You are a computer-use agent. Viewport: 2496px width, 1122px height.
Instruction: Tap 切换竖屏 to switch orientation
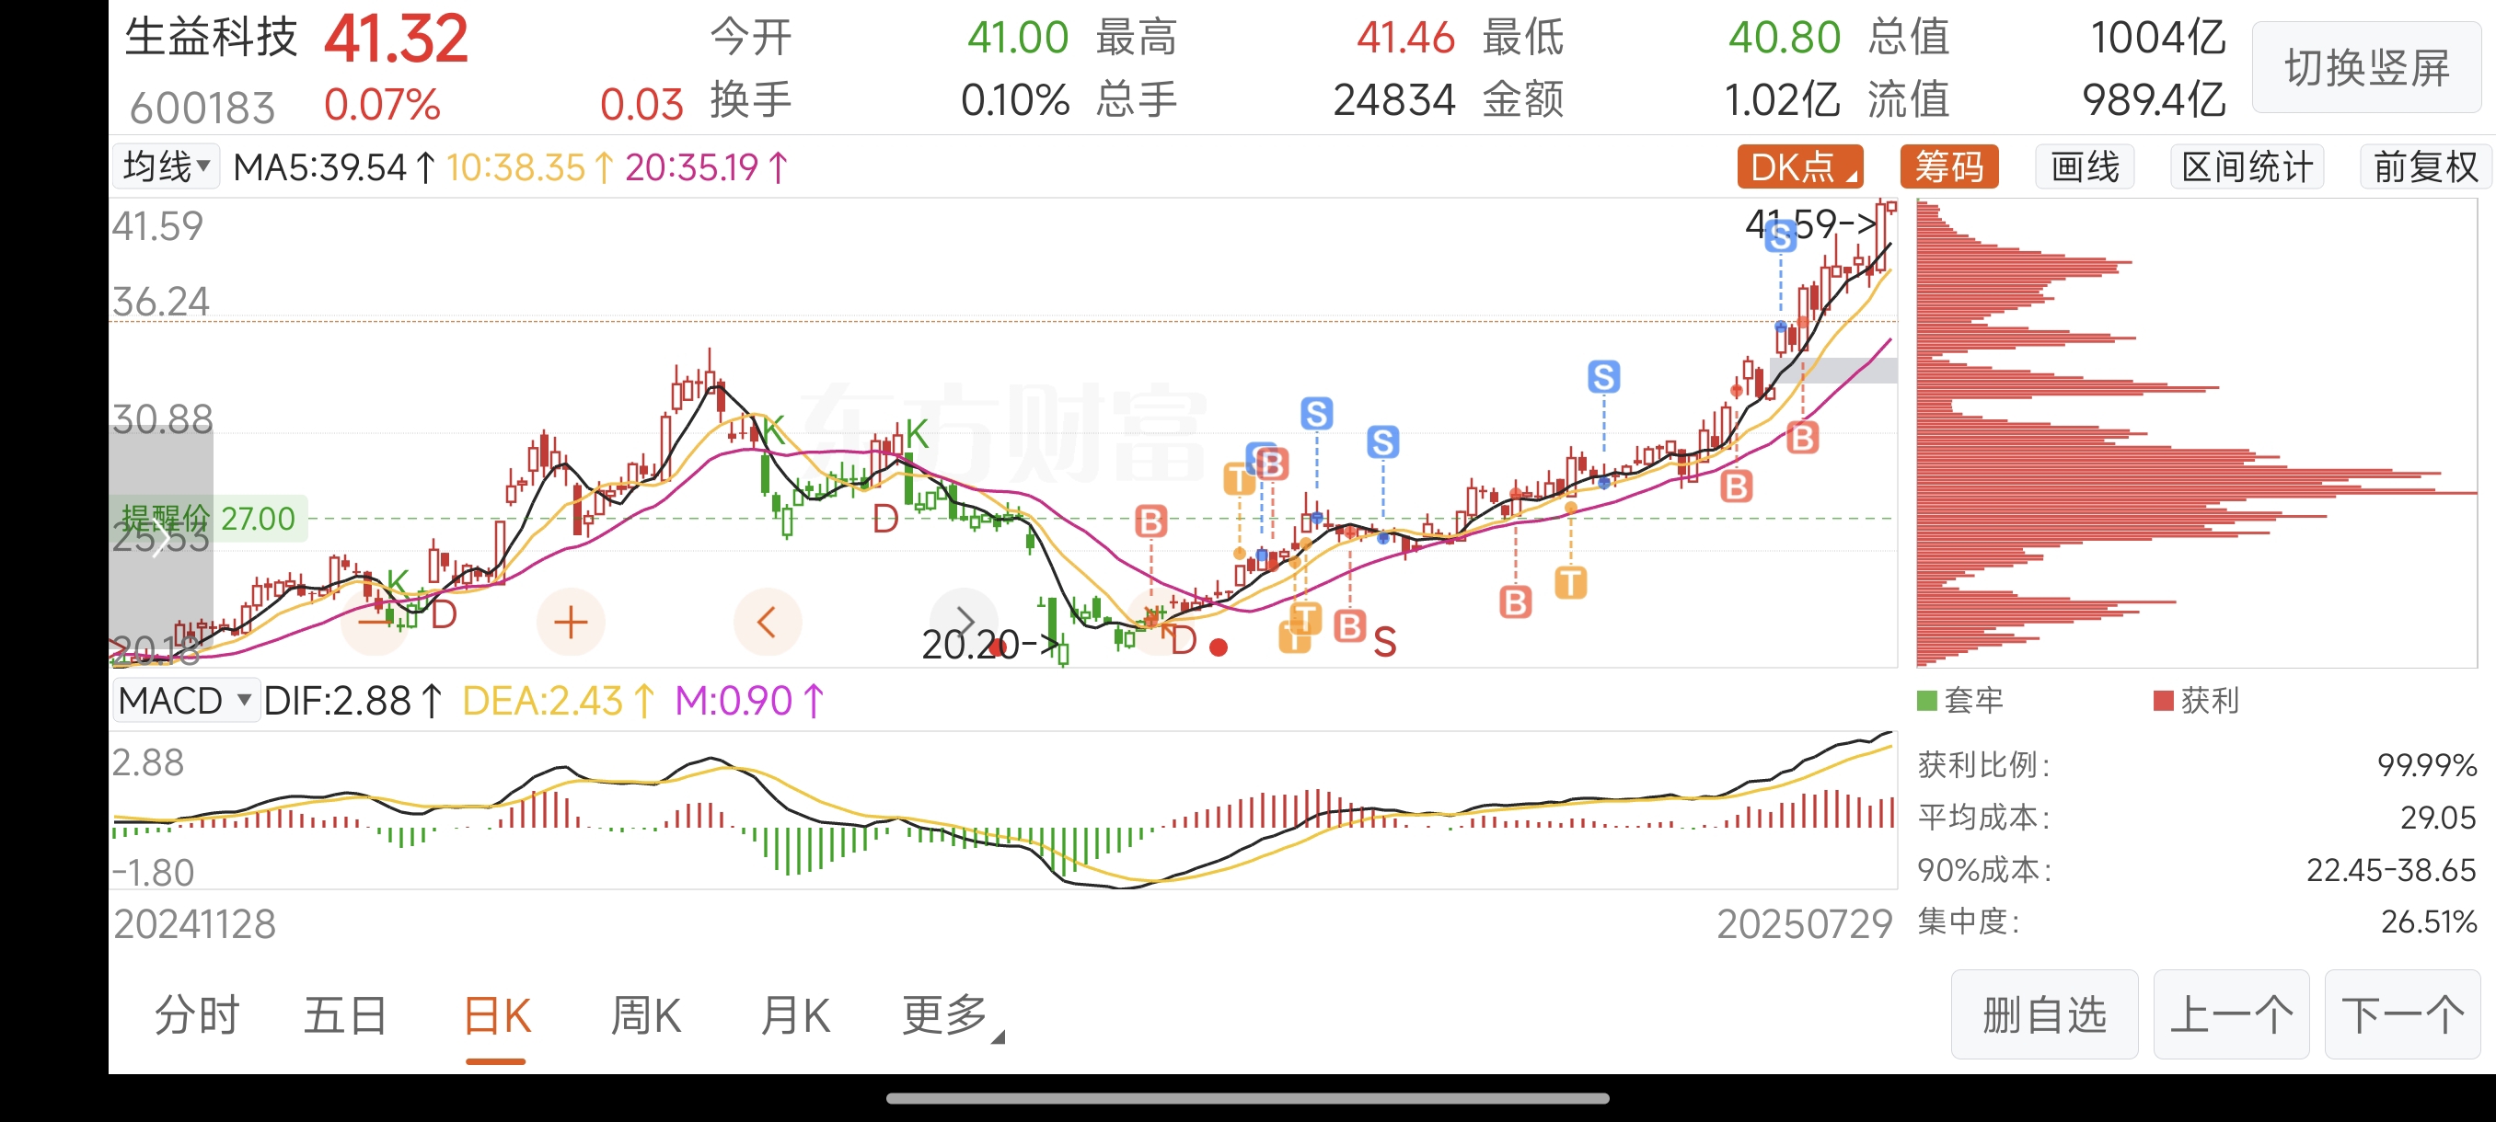(x=2366, y=68)
